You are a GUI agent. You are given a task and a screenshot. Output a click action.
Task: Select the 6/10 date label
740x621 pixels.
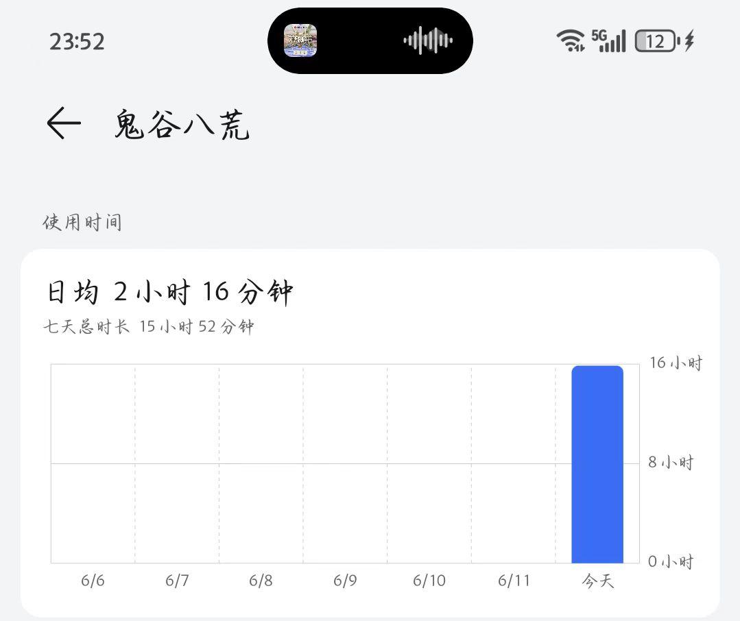pyautogui.click(x=429, y=581)
